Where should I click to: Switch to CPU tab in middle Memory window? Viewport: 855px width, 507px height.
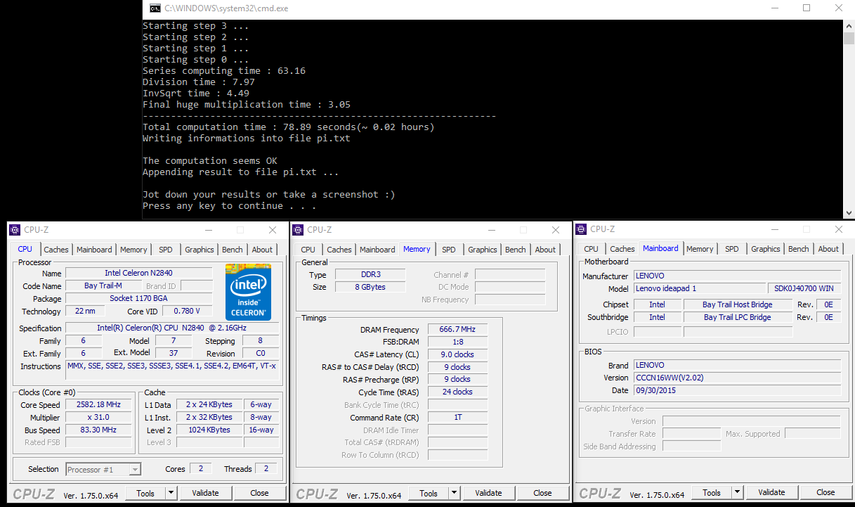(x=308, y=250)
